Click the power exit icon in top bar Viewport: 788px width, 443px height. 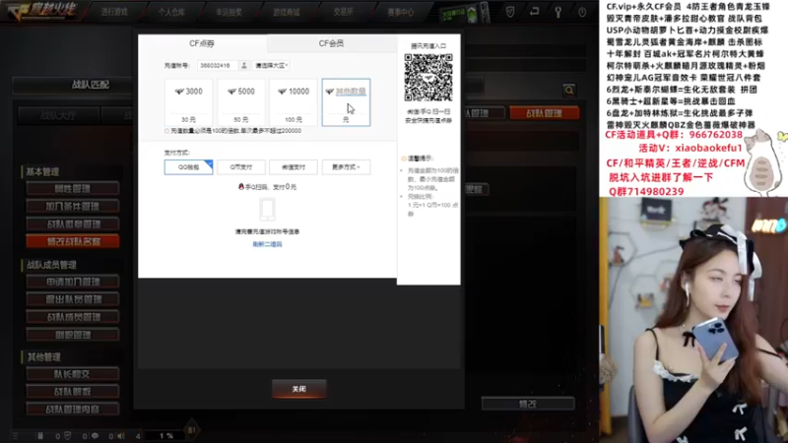click(582, 12)
